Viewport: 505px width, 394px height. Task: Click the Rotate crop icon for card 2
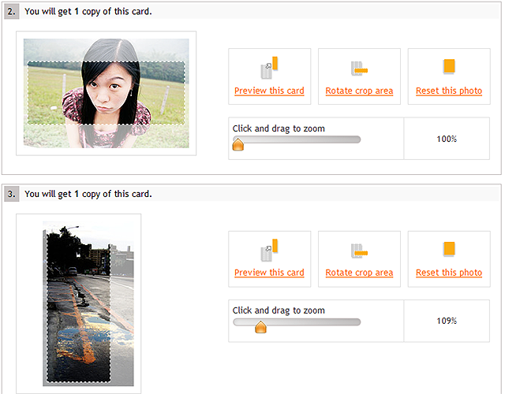pyautogui.click(x=359, y=69)
